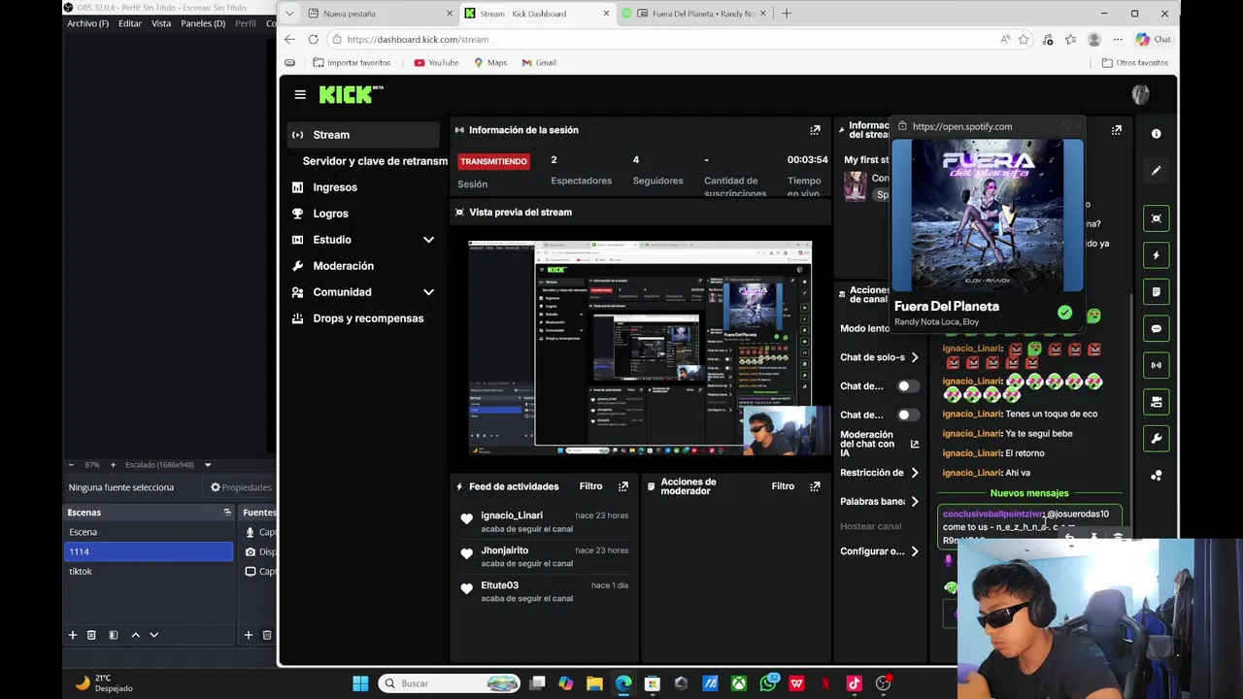The height and width of the screenshot is (699, 1243).
Task: Click the three-dots cluster sidebar icon
Action: (1156, 476)
